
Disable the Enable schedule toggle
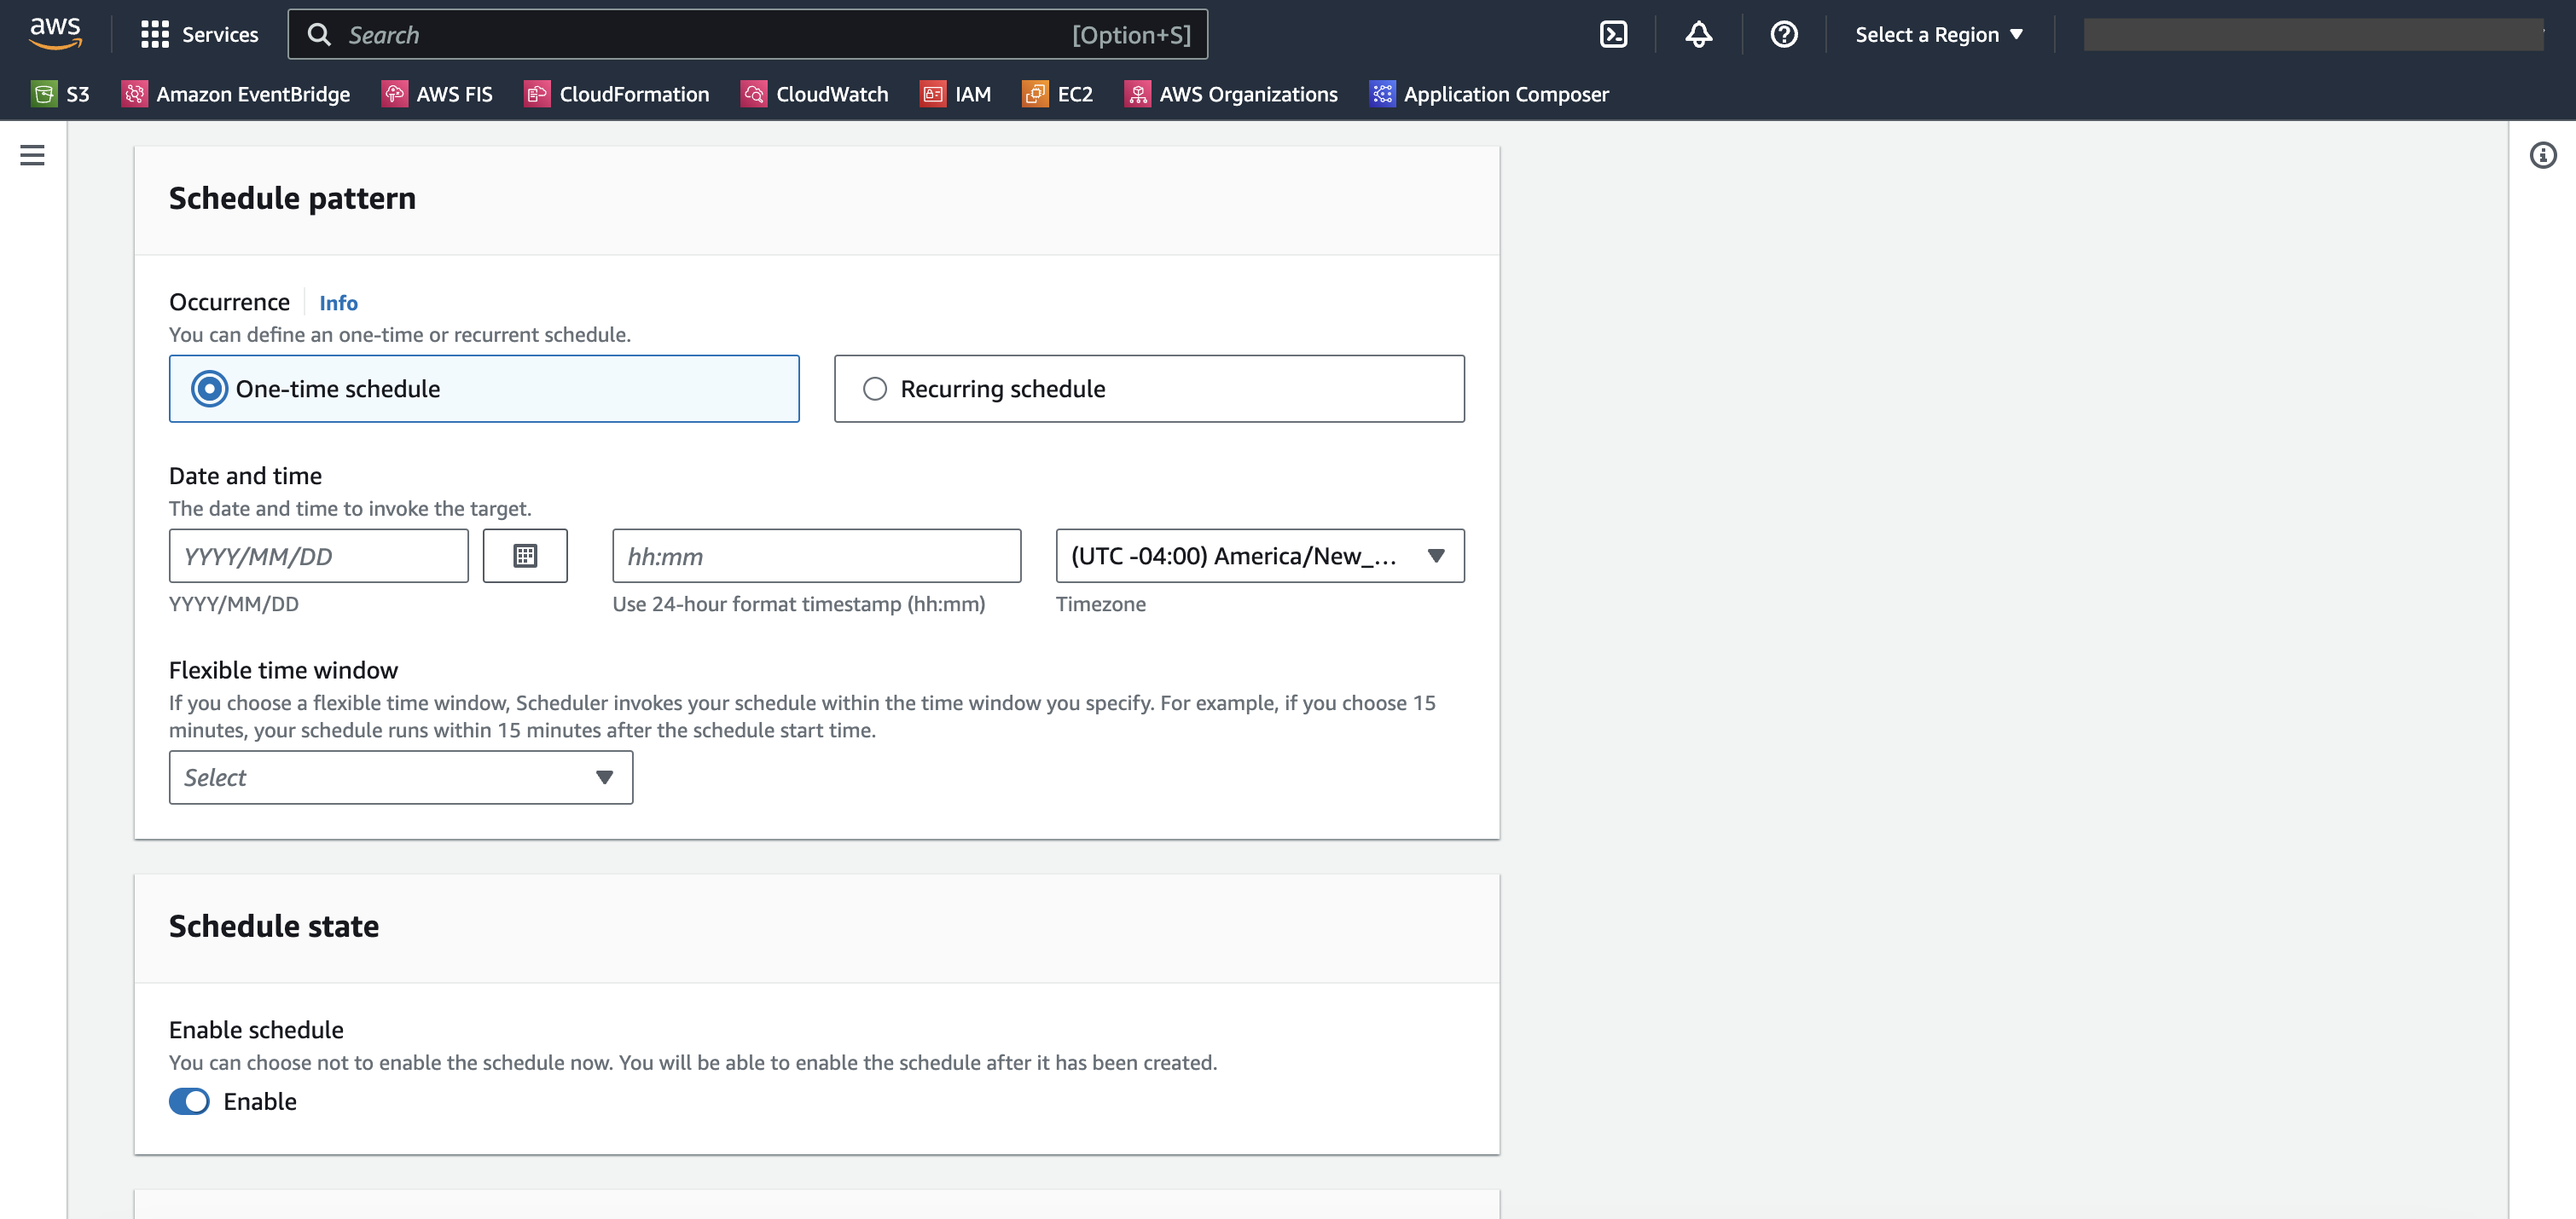click(189, 1101)
